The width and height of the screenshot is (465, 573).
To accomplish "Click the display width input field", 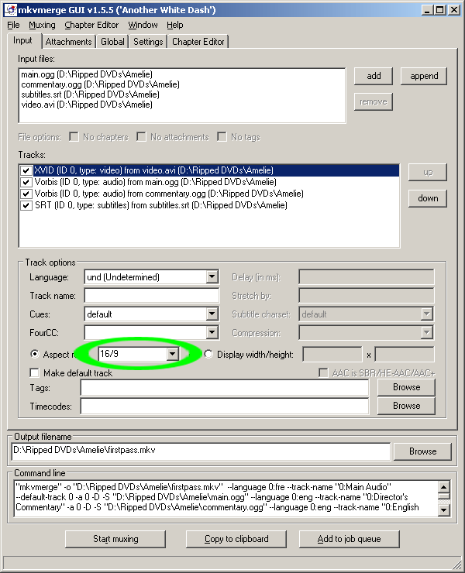I will 332,354.
